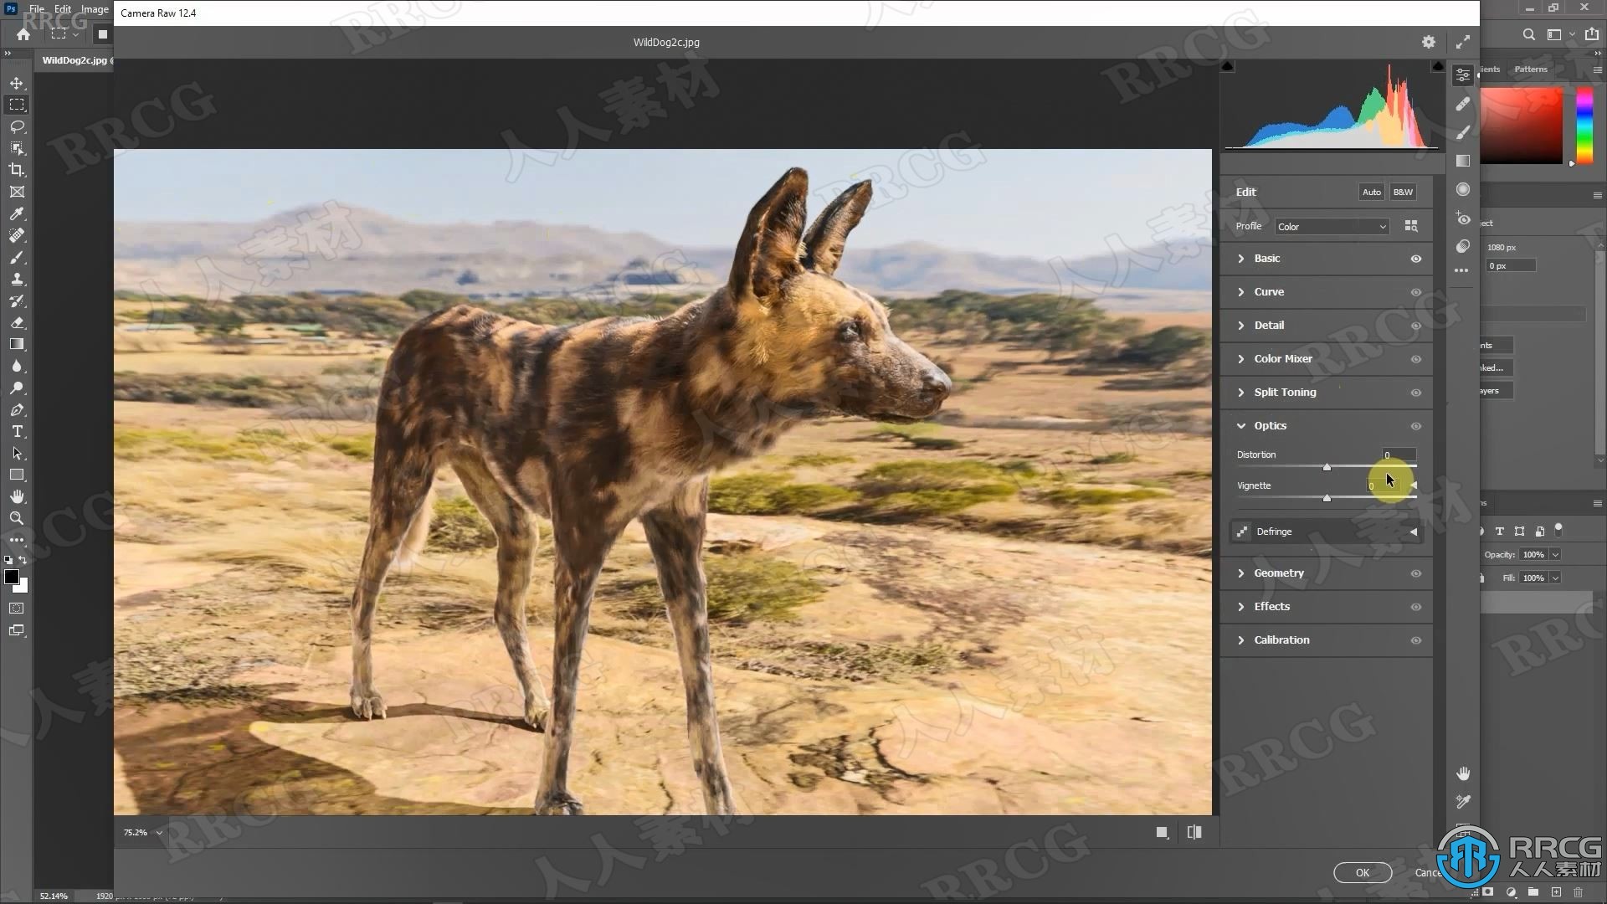This screenshot has height=904, width=1607.
Task: Toggle visibility of Curve panel
Action: [x=1416, y=291]
